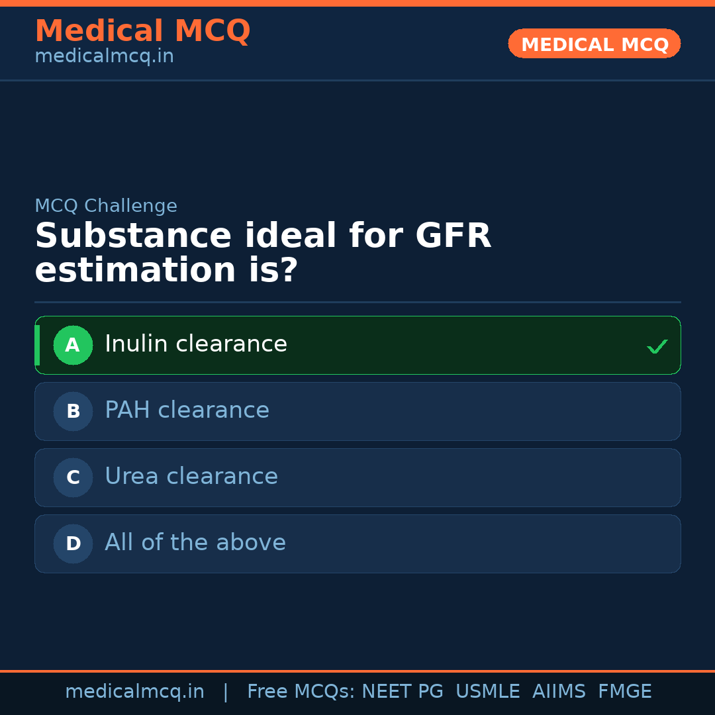Click the green A letter circle
Viewport: 715px width, 715px height.
[x=73, y=345]
